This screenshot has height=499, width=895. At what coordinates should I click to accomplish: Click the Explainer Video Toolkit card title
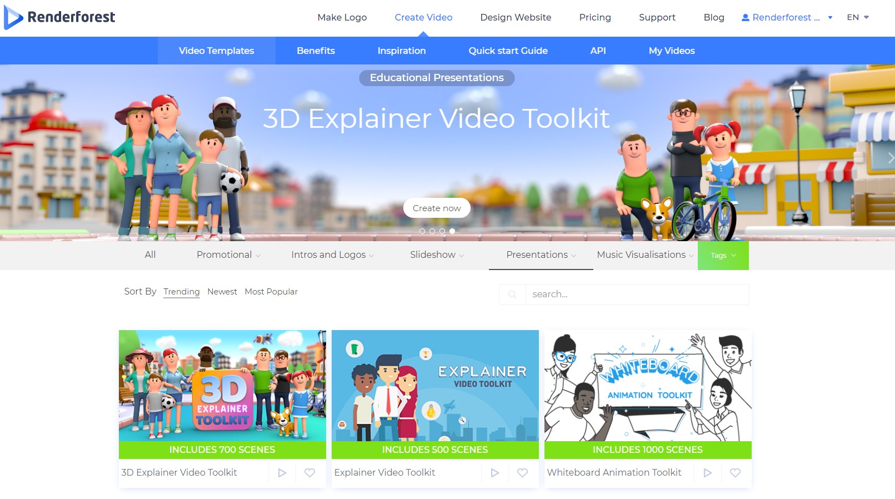click(384, 473)
